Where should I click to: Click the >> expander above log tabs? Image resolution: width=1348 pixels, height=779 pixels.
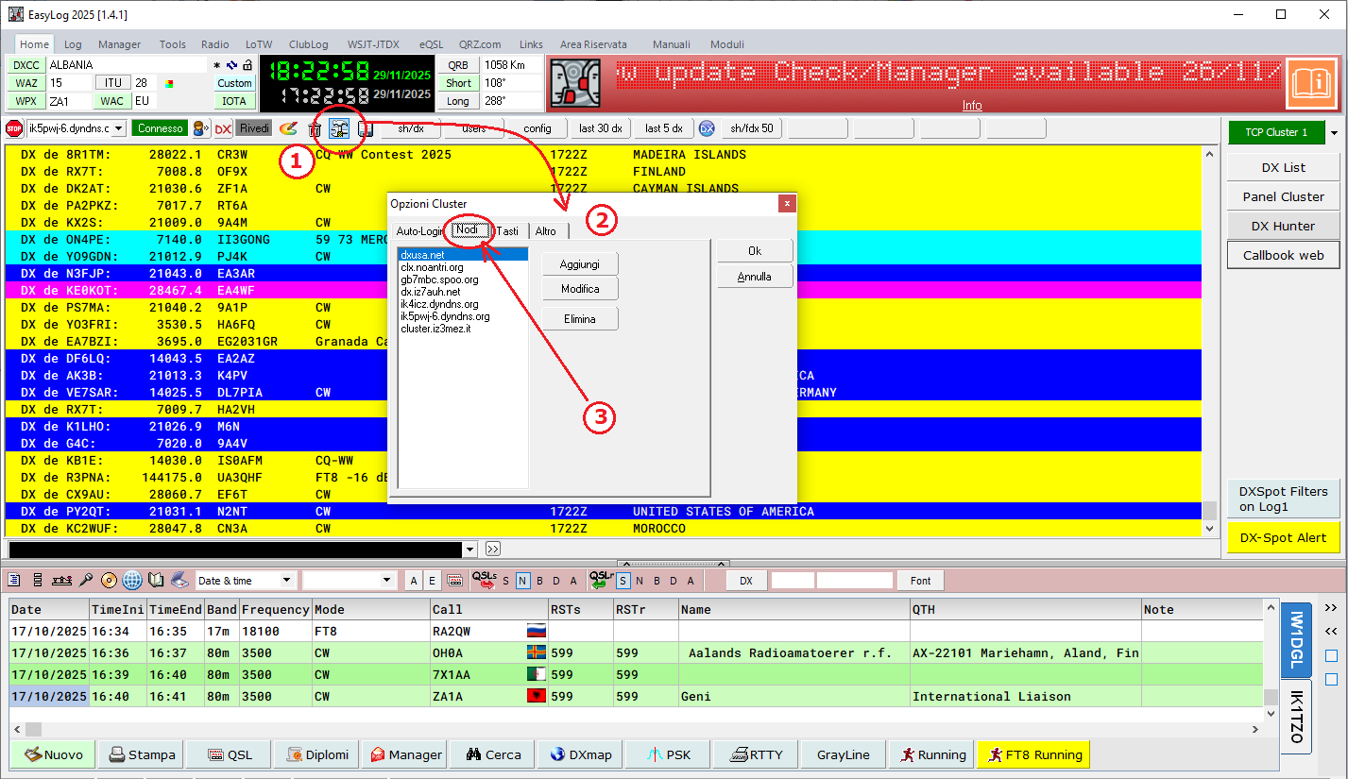[1331, 607]
